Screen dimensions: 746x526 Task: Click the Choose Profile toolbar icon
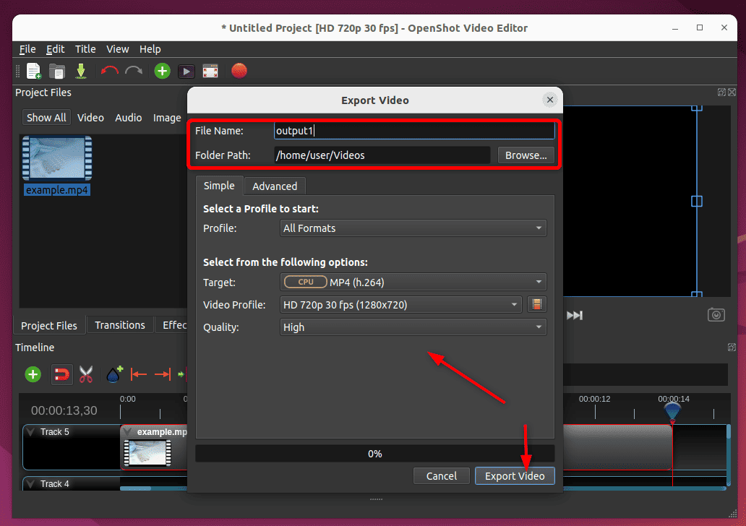[186, 72]
